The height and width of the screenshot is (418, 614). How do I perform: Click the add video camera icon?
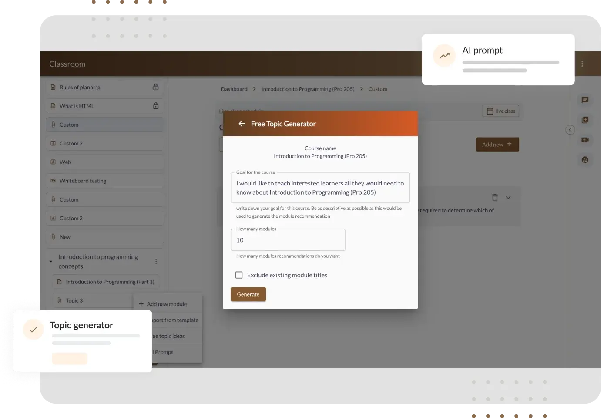point(585,140)
